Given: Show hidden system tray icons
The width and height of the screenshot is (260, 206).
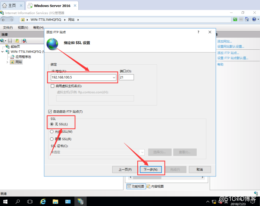Looking at the screenshot, I should [x=208, y=202].
